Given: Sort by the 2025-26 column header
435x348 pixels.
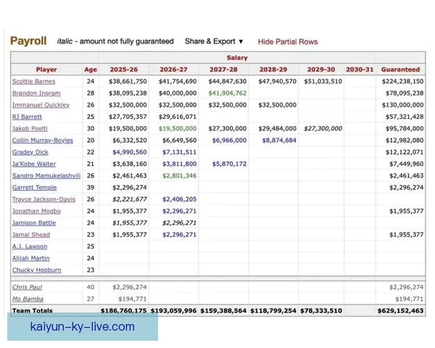Looking at the screenshot, I should click(124, 70).
